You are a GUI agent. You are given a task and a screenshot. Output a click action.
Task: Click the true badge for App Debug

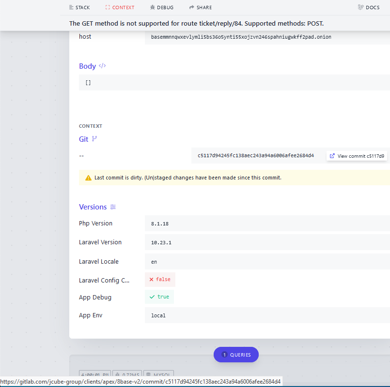tap(159, 297)
